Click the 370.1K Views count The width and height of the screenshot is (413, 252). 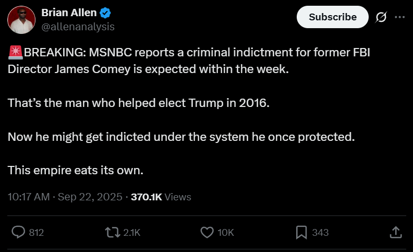(161, 197)
